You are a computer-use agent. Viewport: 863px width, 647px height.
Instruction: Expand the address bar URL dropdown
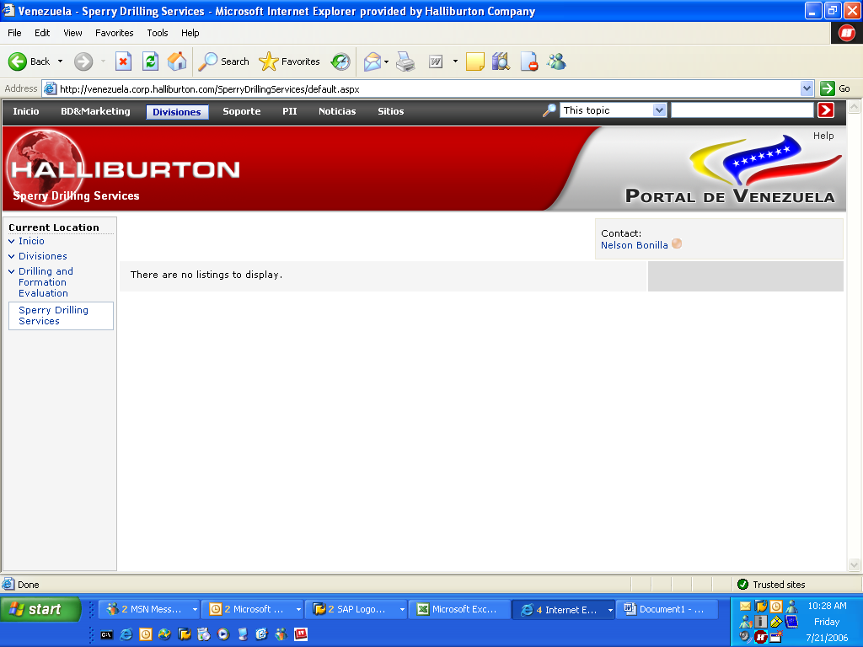point(807,88)
